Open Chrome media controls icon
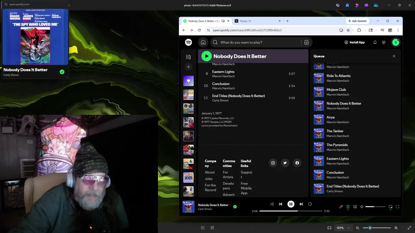Screen dimensions: 415x233 click(382, 30)
